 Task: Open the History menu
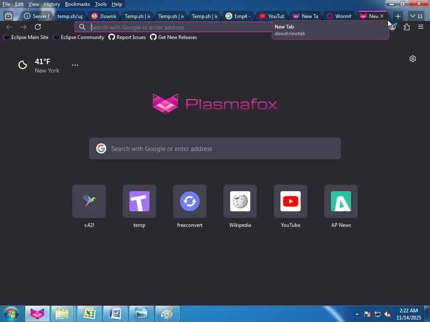point(52,4)
